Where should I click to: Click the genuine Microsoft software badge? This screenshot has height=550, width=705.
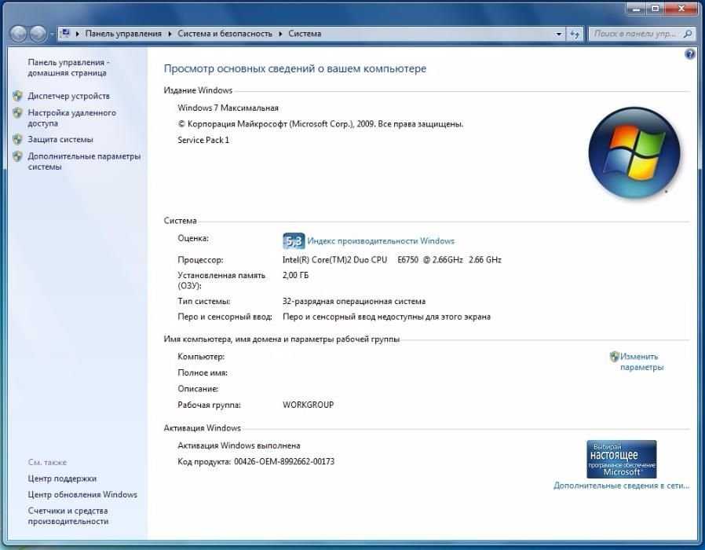[x=621, y=459]
